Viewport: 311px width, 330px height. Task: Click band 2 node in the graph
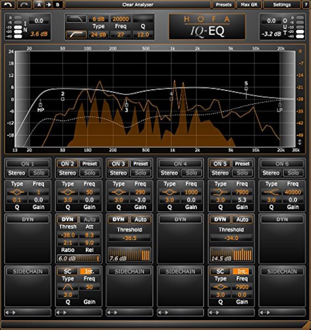63,99
